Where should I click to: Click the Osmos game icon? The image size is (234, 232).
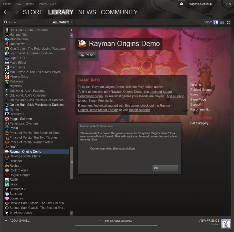coord(7,109)
